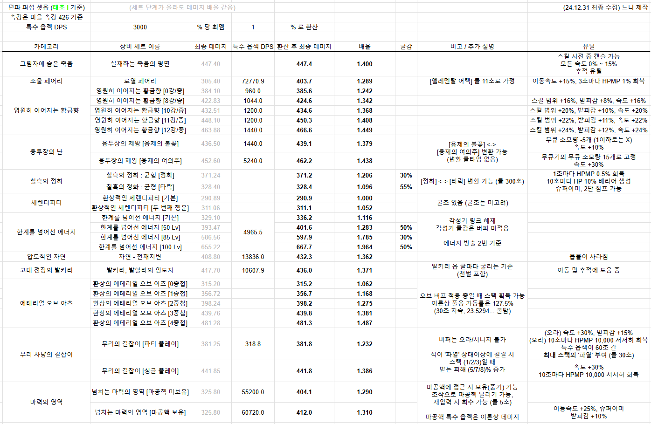Image resolution: width=651 pixels, height=424 pixels.
Task: Select the '장비 세트 이름' header cell
Action: click(140, 47)
